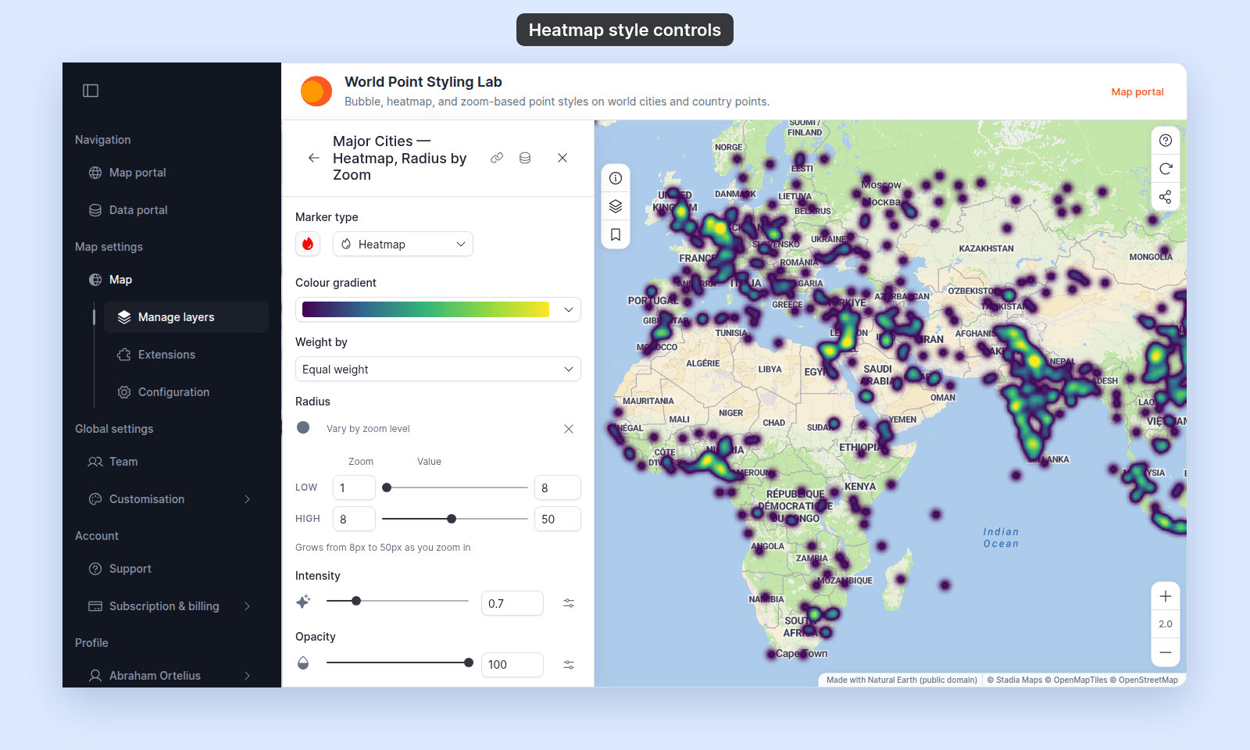Collapse the sidebar panel icon
This screenshot has height=750, width=1250.
tap(91, 91)
